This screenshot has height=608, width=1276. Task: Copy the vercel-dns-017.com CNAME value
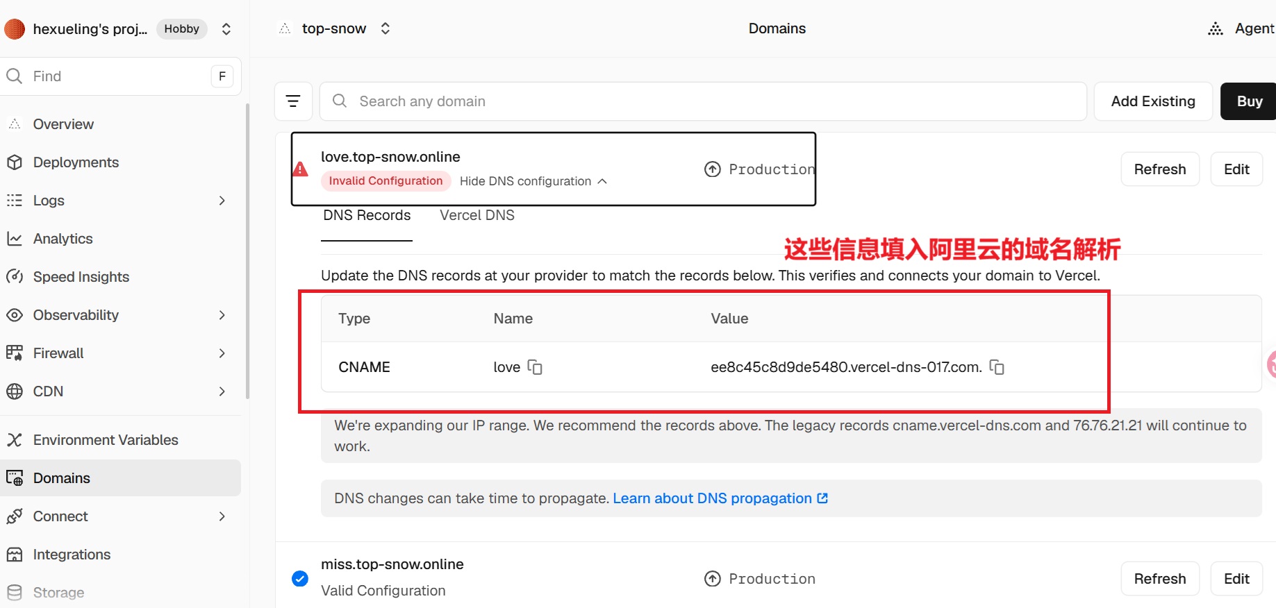click(997, 366)
